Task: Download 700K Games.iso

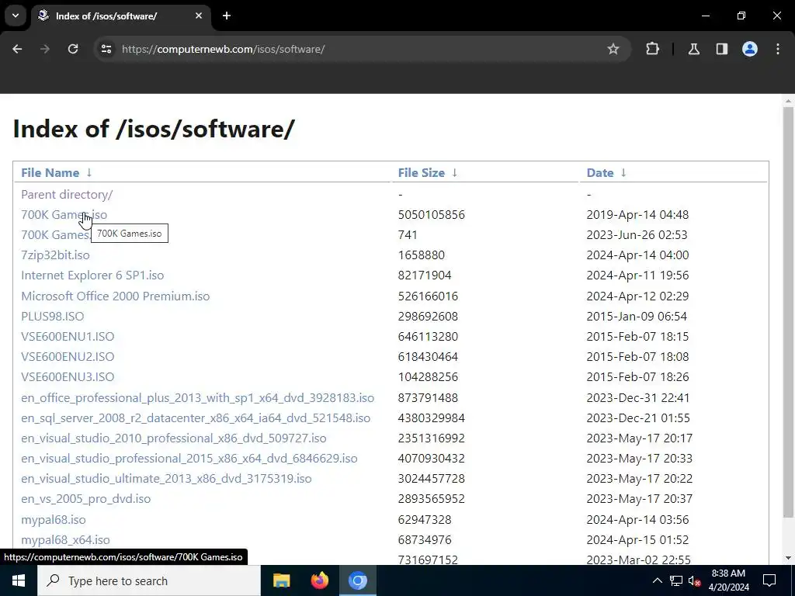Action: tap(64, 215)
